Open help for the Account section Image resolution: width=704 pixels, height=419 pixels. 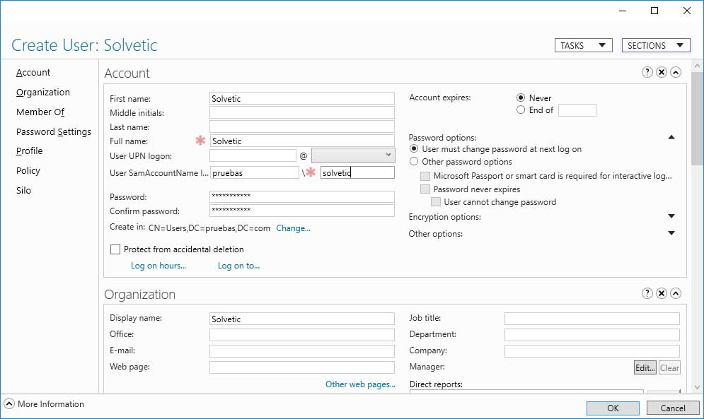(647, 72)
